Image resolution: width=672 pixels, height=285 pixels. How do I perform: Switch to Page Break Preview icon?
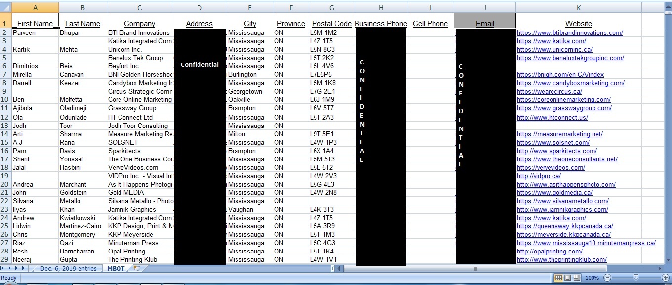tap(577, 278)
